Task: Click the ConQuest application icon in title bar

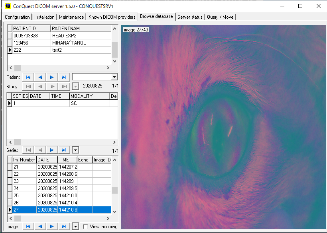Action: click(x=8, y=6)
